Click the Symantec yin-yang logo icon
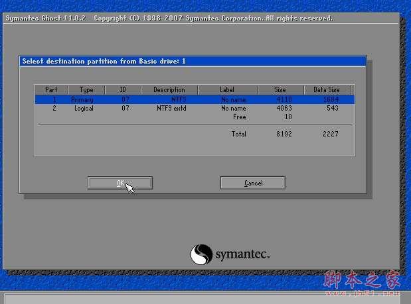This screenshot has height=304, width=411. (201, 254)
